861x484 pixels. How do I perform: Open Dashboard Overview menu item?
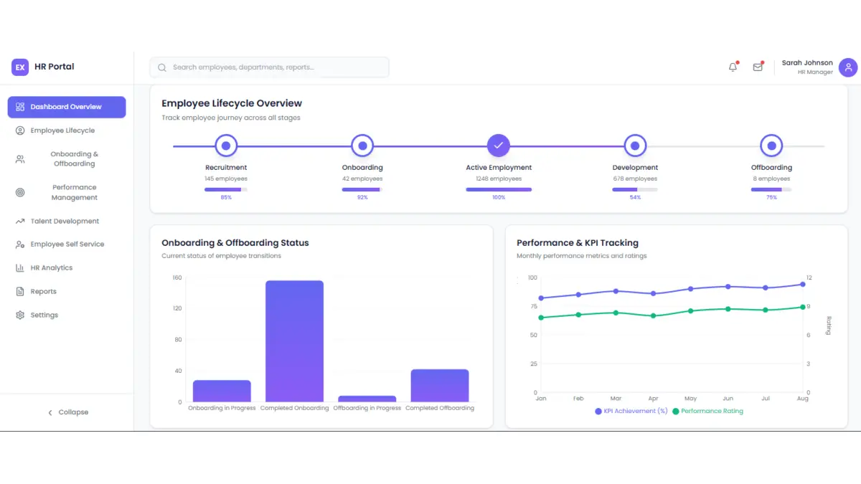(67, 107)
